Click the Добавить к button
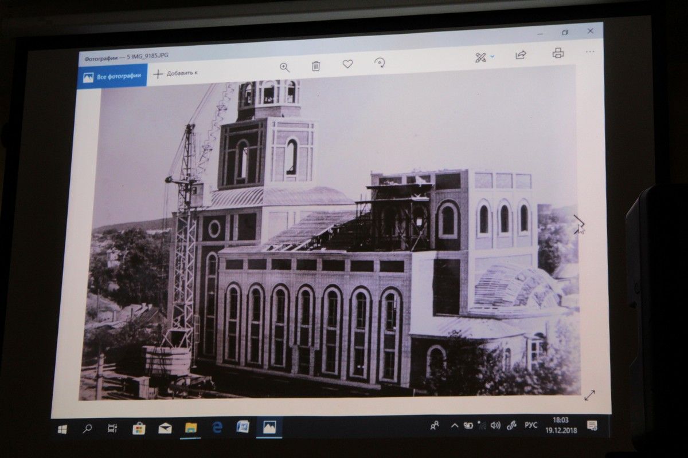The image size is (688, 458). pyautogui.click(x=175, y=73)
